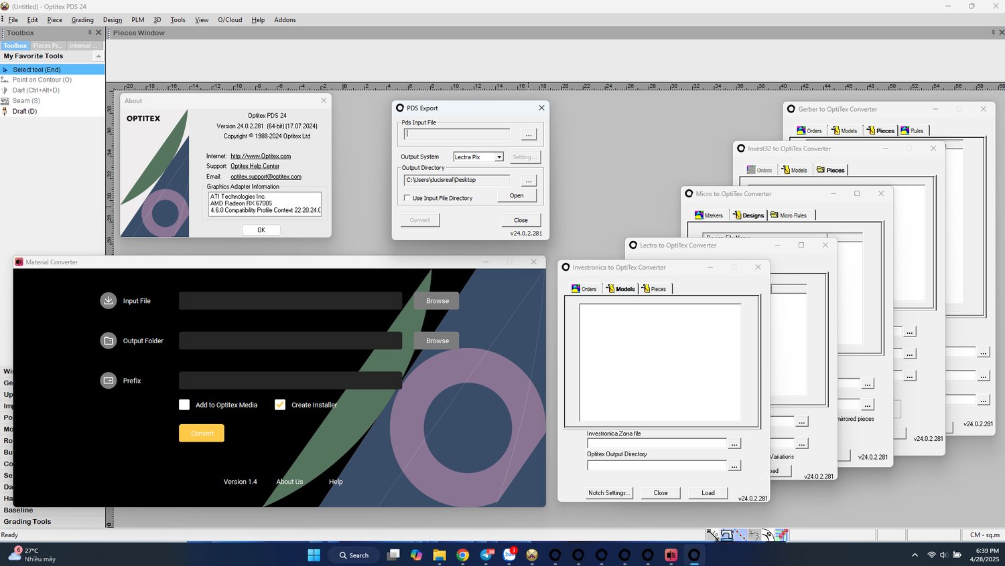This screenshot has height=566, width=1005.
Task: Show hidden system tray icons
Action: click(x=915, y=555)
